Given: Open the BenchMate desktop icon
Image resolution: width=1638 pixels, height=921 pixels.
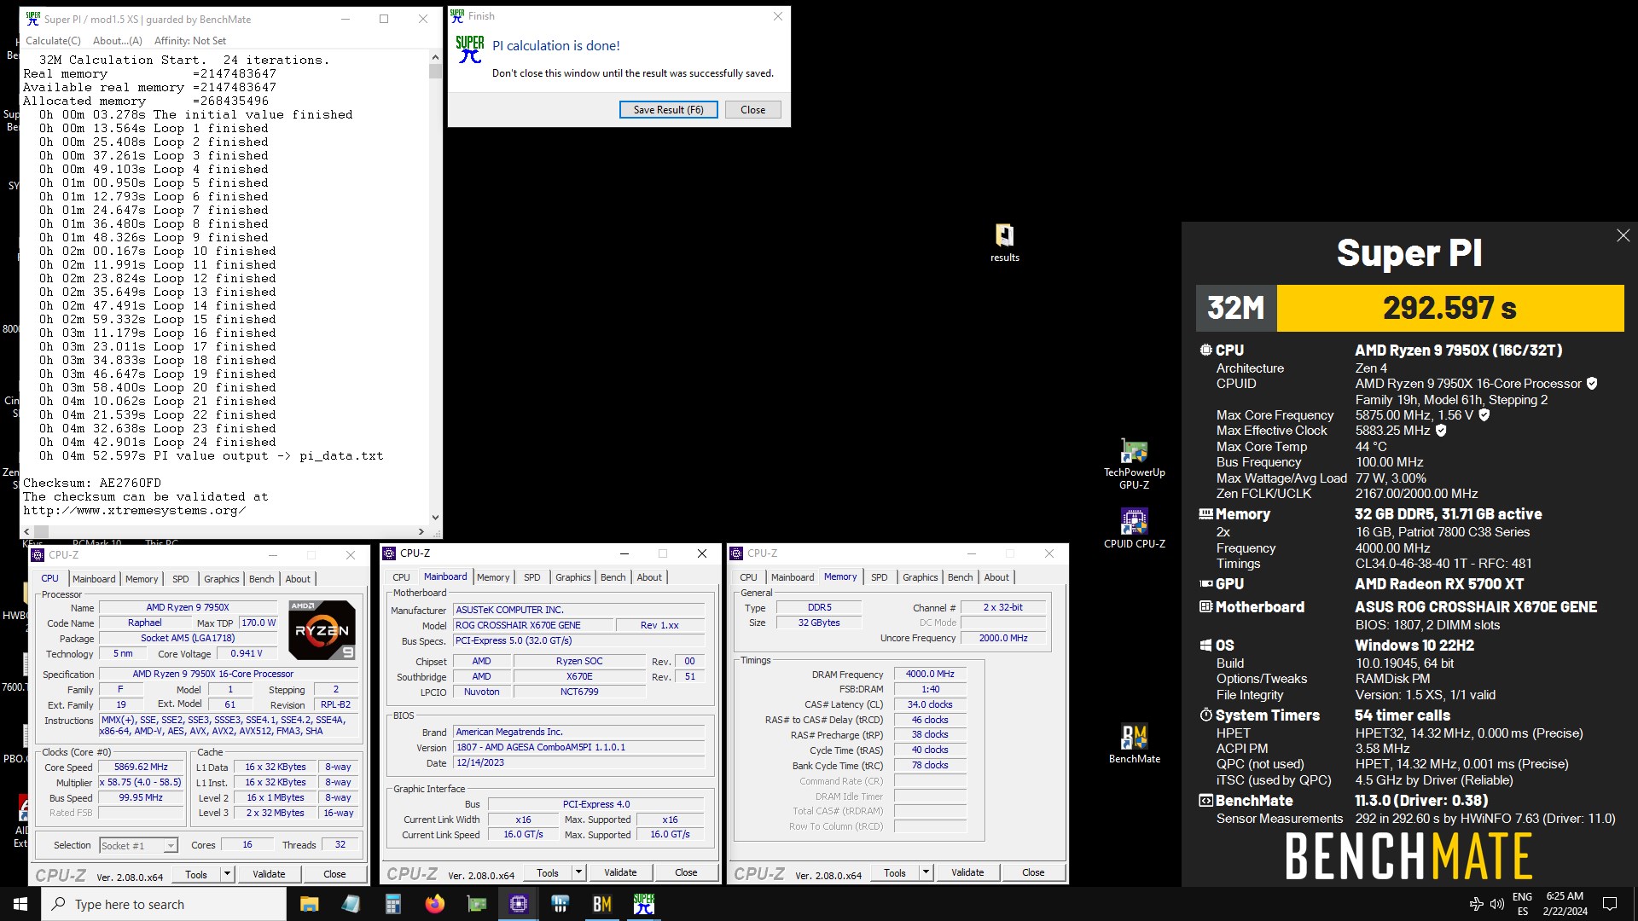Looking at the screenshot, I should tap(1134, 743).
